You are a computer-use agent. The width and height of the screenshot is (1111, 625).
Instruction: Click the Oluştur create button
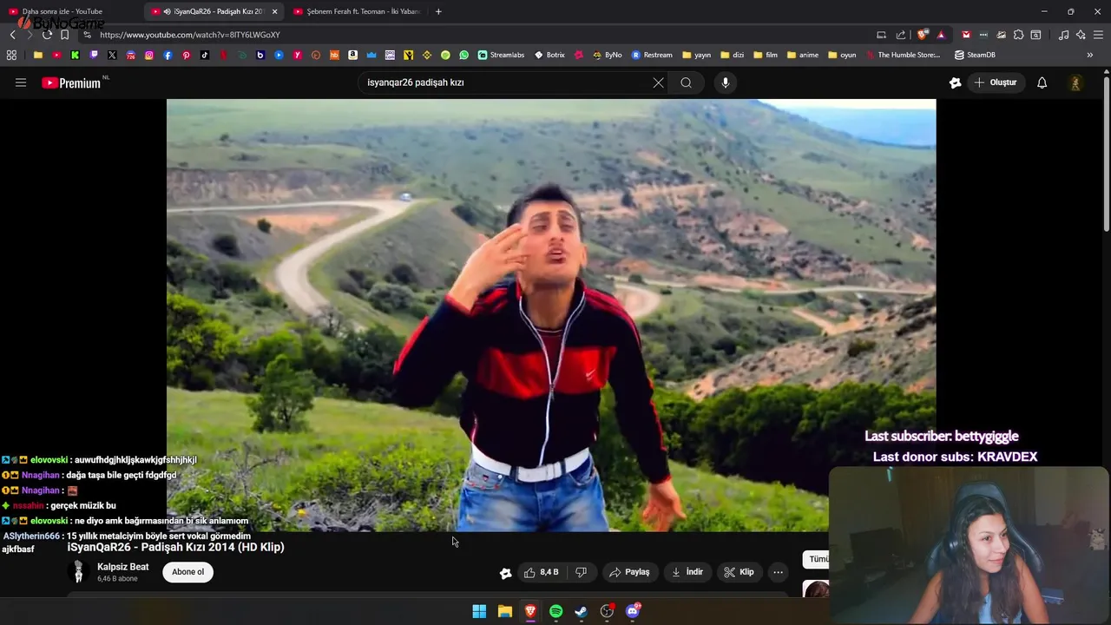(996, 82)
